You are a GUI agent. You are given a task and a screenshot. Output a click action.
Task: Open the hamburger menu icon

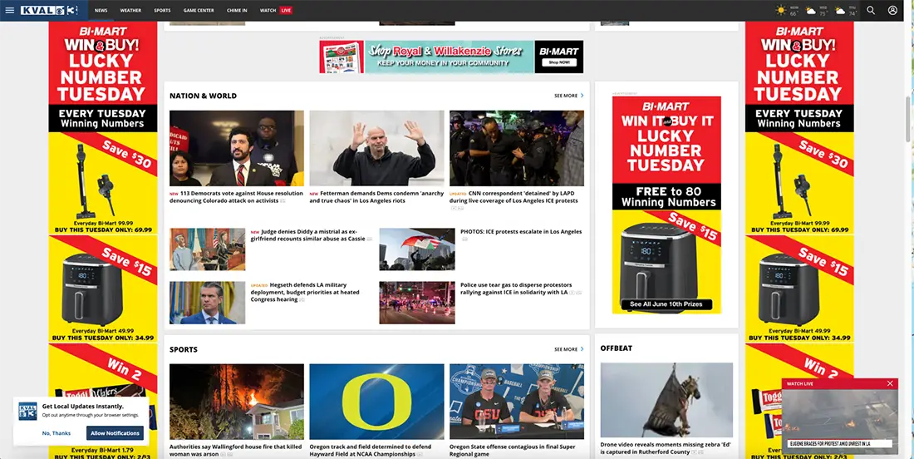(9, 11)
